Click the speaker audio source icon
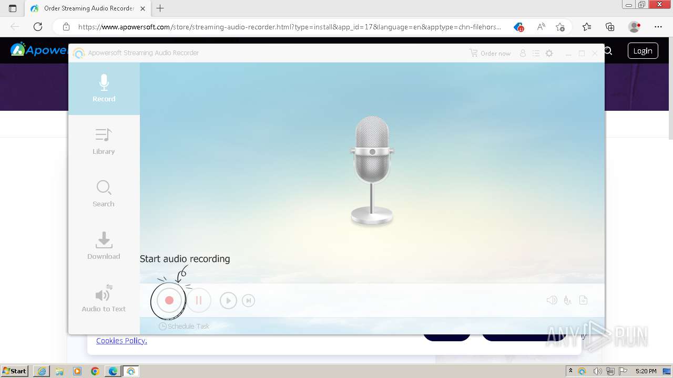The image size is (673, 378). [552, 300]
